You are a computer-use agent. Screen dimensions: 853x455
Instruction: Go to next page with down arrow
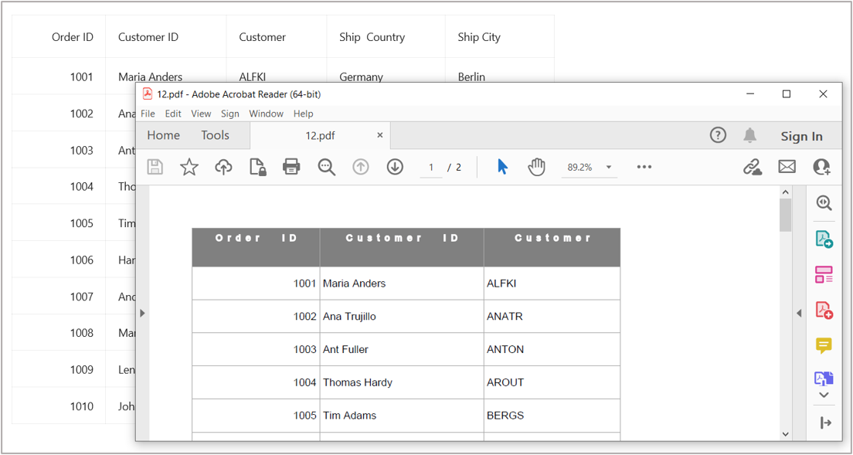[395, 167]
